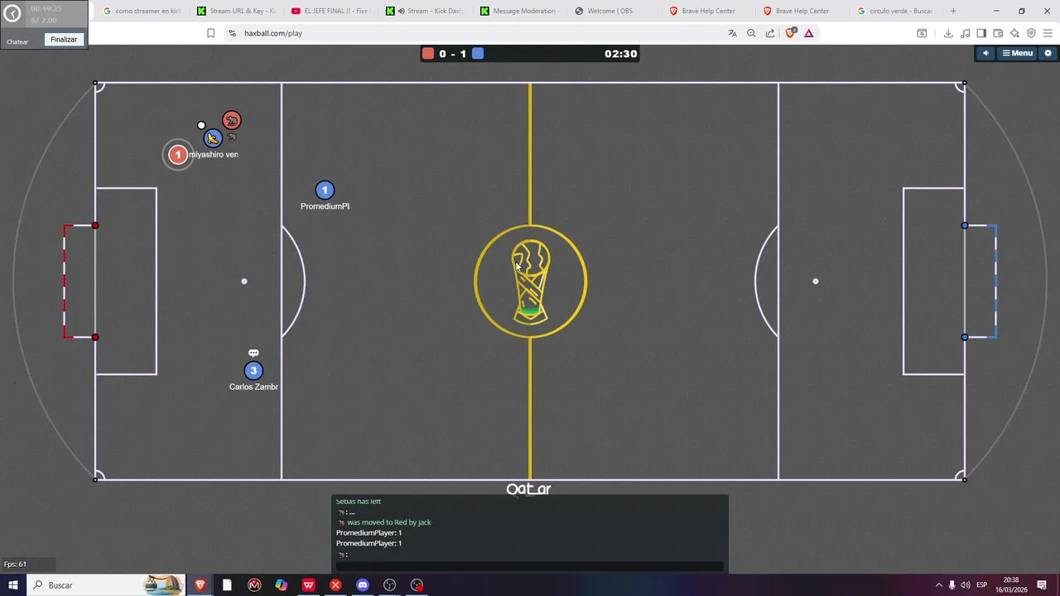Screen dimensions: 1060x596
Task: Open Discord from the taskbar
Action: [x=363, y=585]
